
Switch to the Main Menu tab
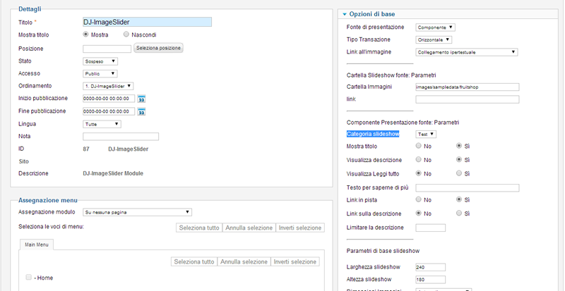pos(37,244)
